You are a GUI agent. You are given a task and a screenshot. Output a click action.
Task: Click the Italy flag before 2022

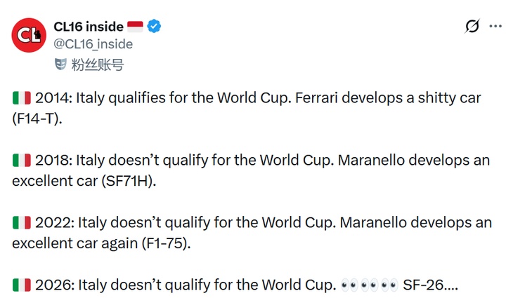tap(21, 223)
